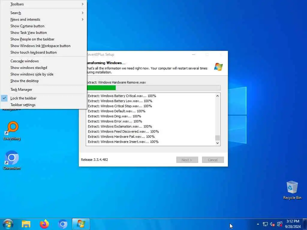Screen dimensions: 307x230
Task: Select the Windows Ding.wav log line
Action: click(x=115, y=116)
